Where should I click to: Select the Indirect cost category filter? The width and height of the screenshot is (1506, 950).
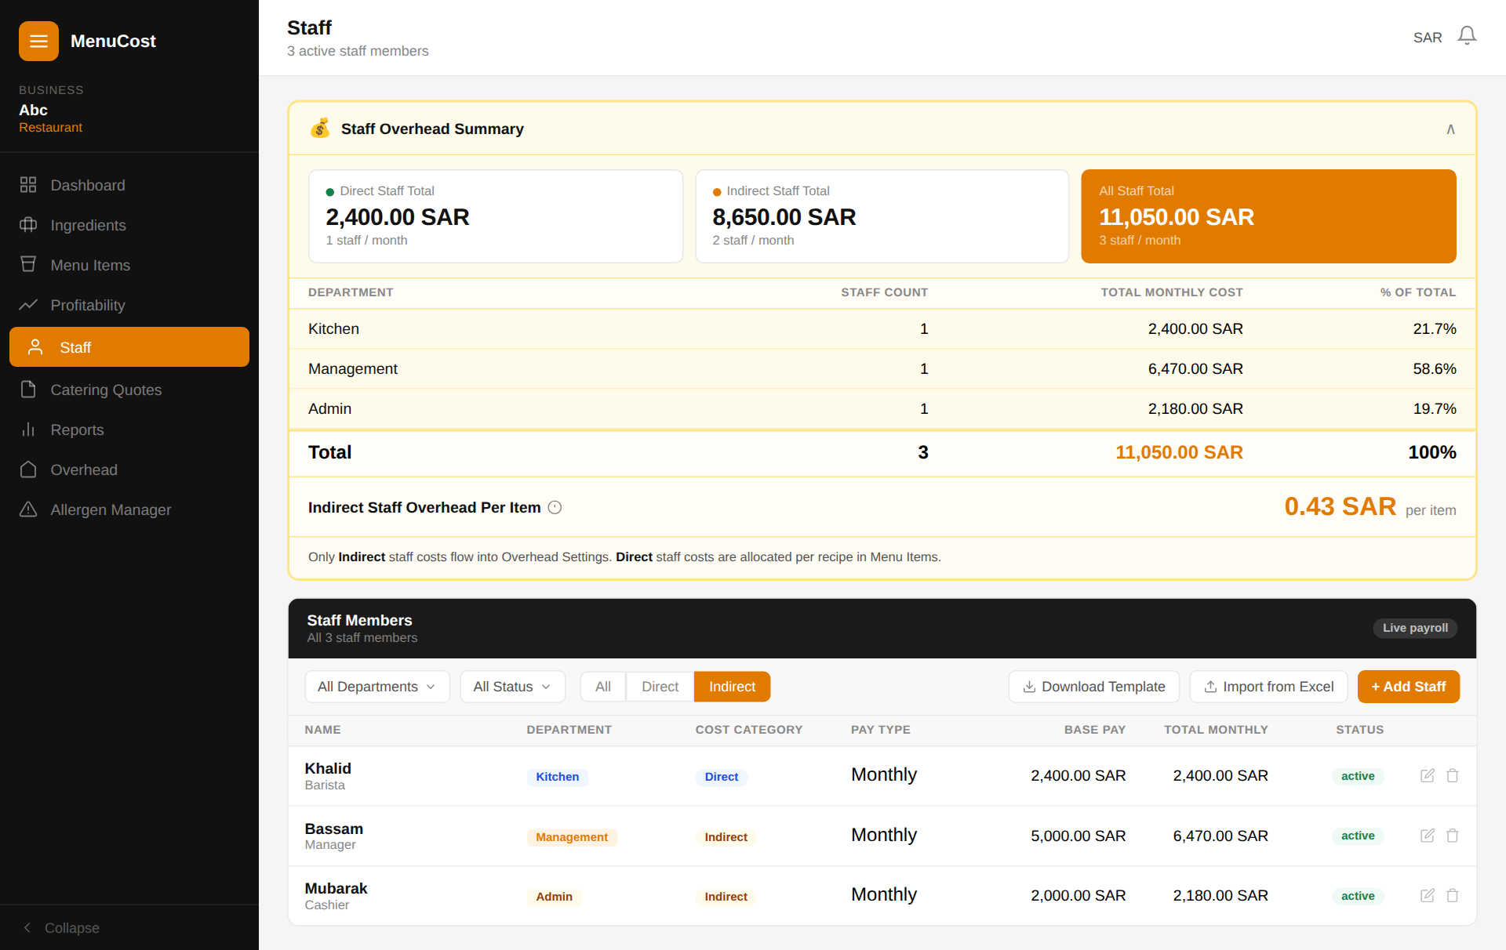(732, 687)
